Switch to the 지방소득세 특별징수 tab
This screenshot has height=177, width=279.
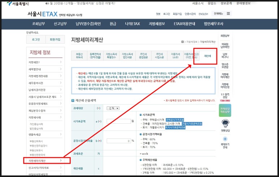[x=111, y=56]
